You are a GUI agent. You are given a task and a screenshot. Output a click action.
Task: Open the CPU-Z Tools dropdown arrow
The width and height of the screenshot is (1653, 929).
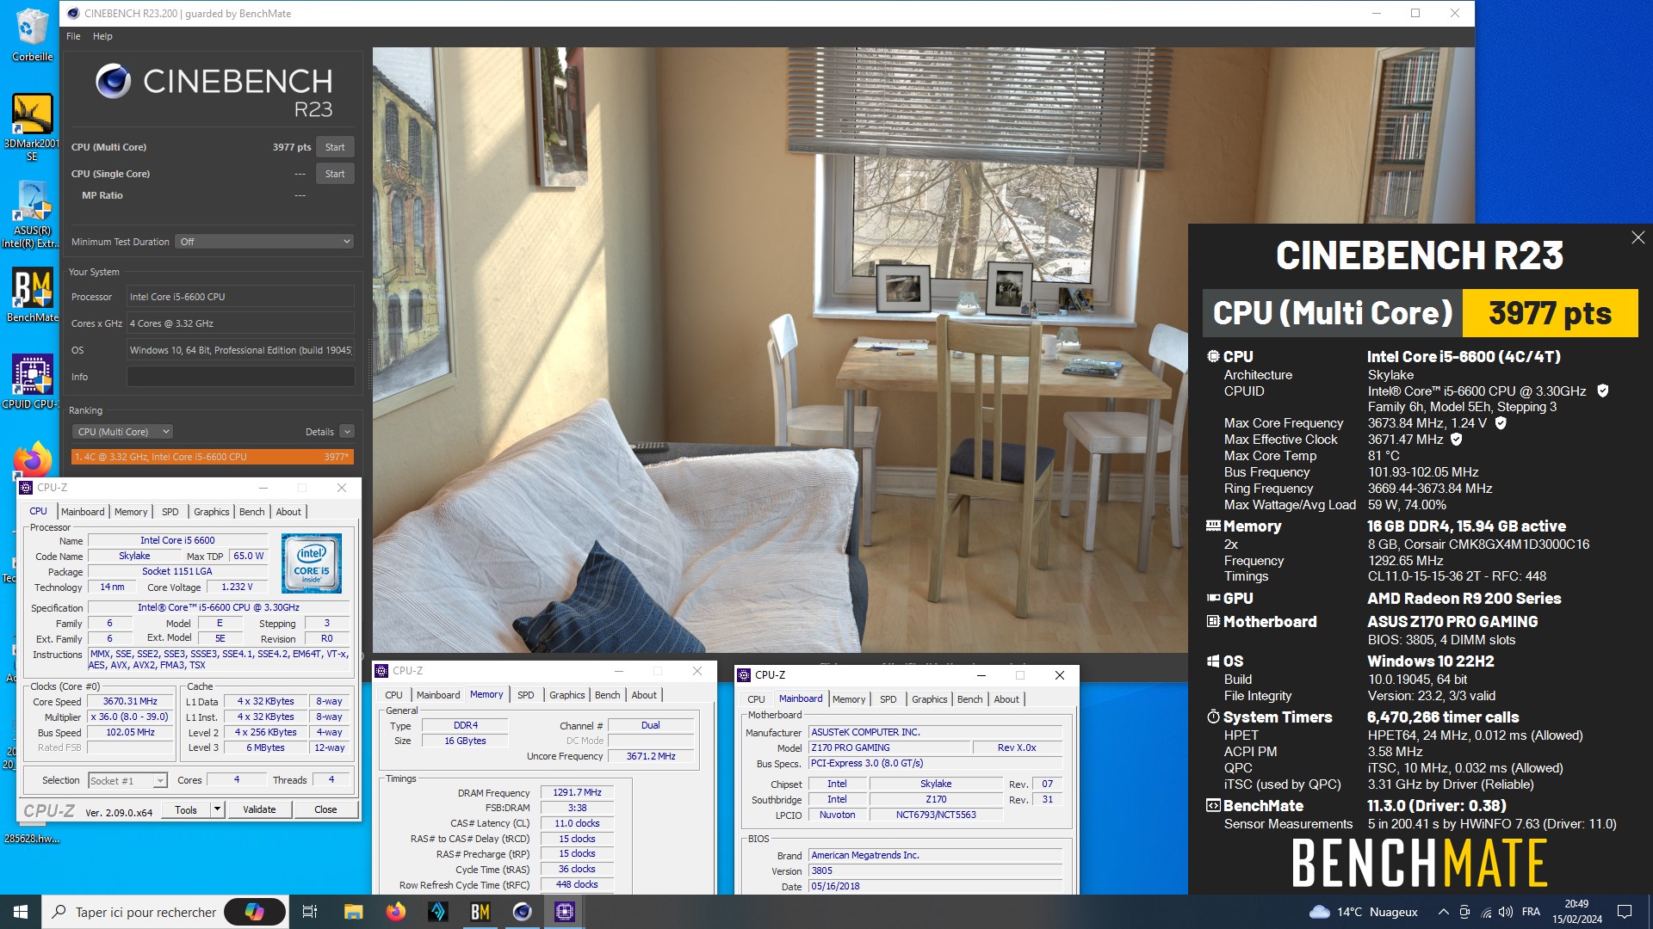coord(218,809)
